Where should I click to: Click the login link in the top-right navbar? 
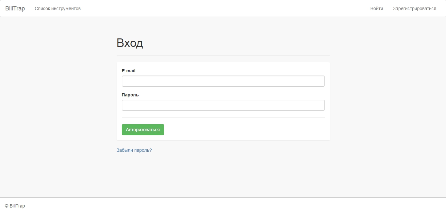pos(376,8)
